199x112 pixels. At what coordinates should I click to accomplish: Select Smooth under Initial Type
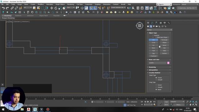pyautogui.click(x=156, y=80)
